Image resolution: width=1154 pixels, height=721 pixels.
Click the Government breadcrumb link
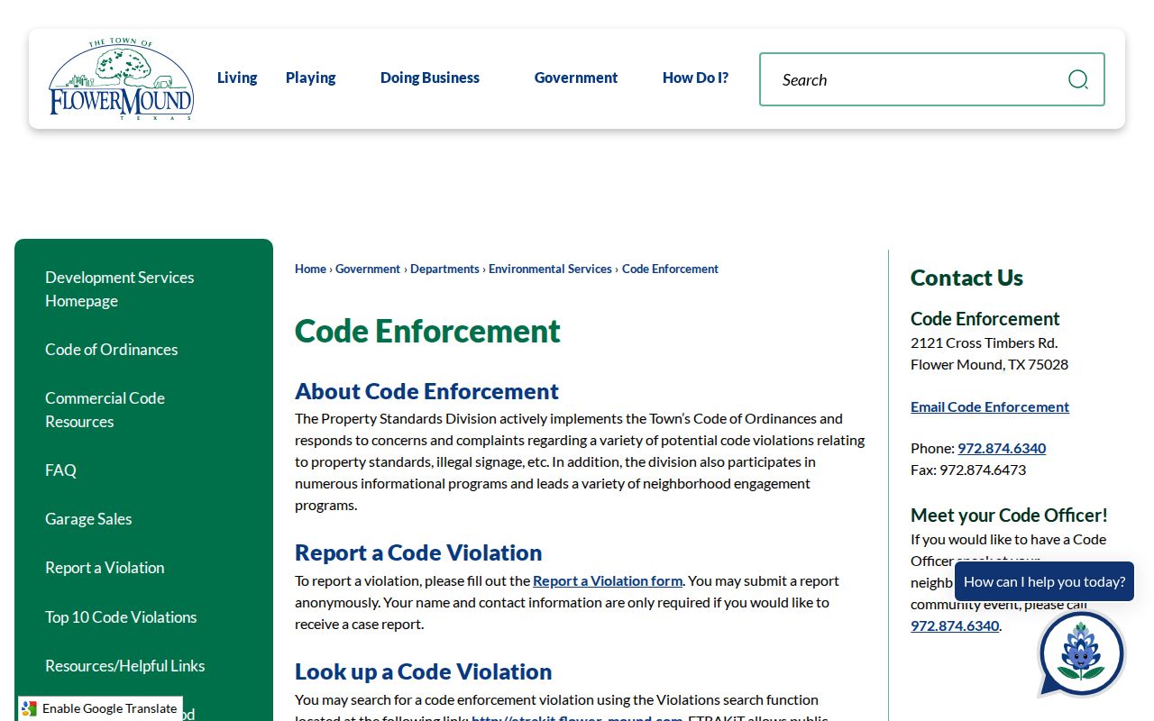[368, 269]
